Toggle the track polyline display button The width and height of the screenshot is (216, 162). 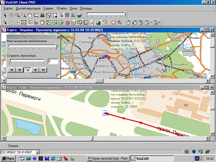(x=92, y=22)
